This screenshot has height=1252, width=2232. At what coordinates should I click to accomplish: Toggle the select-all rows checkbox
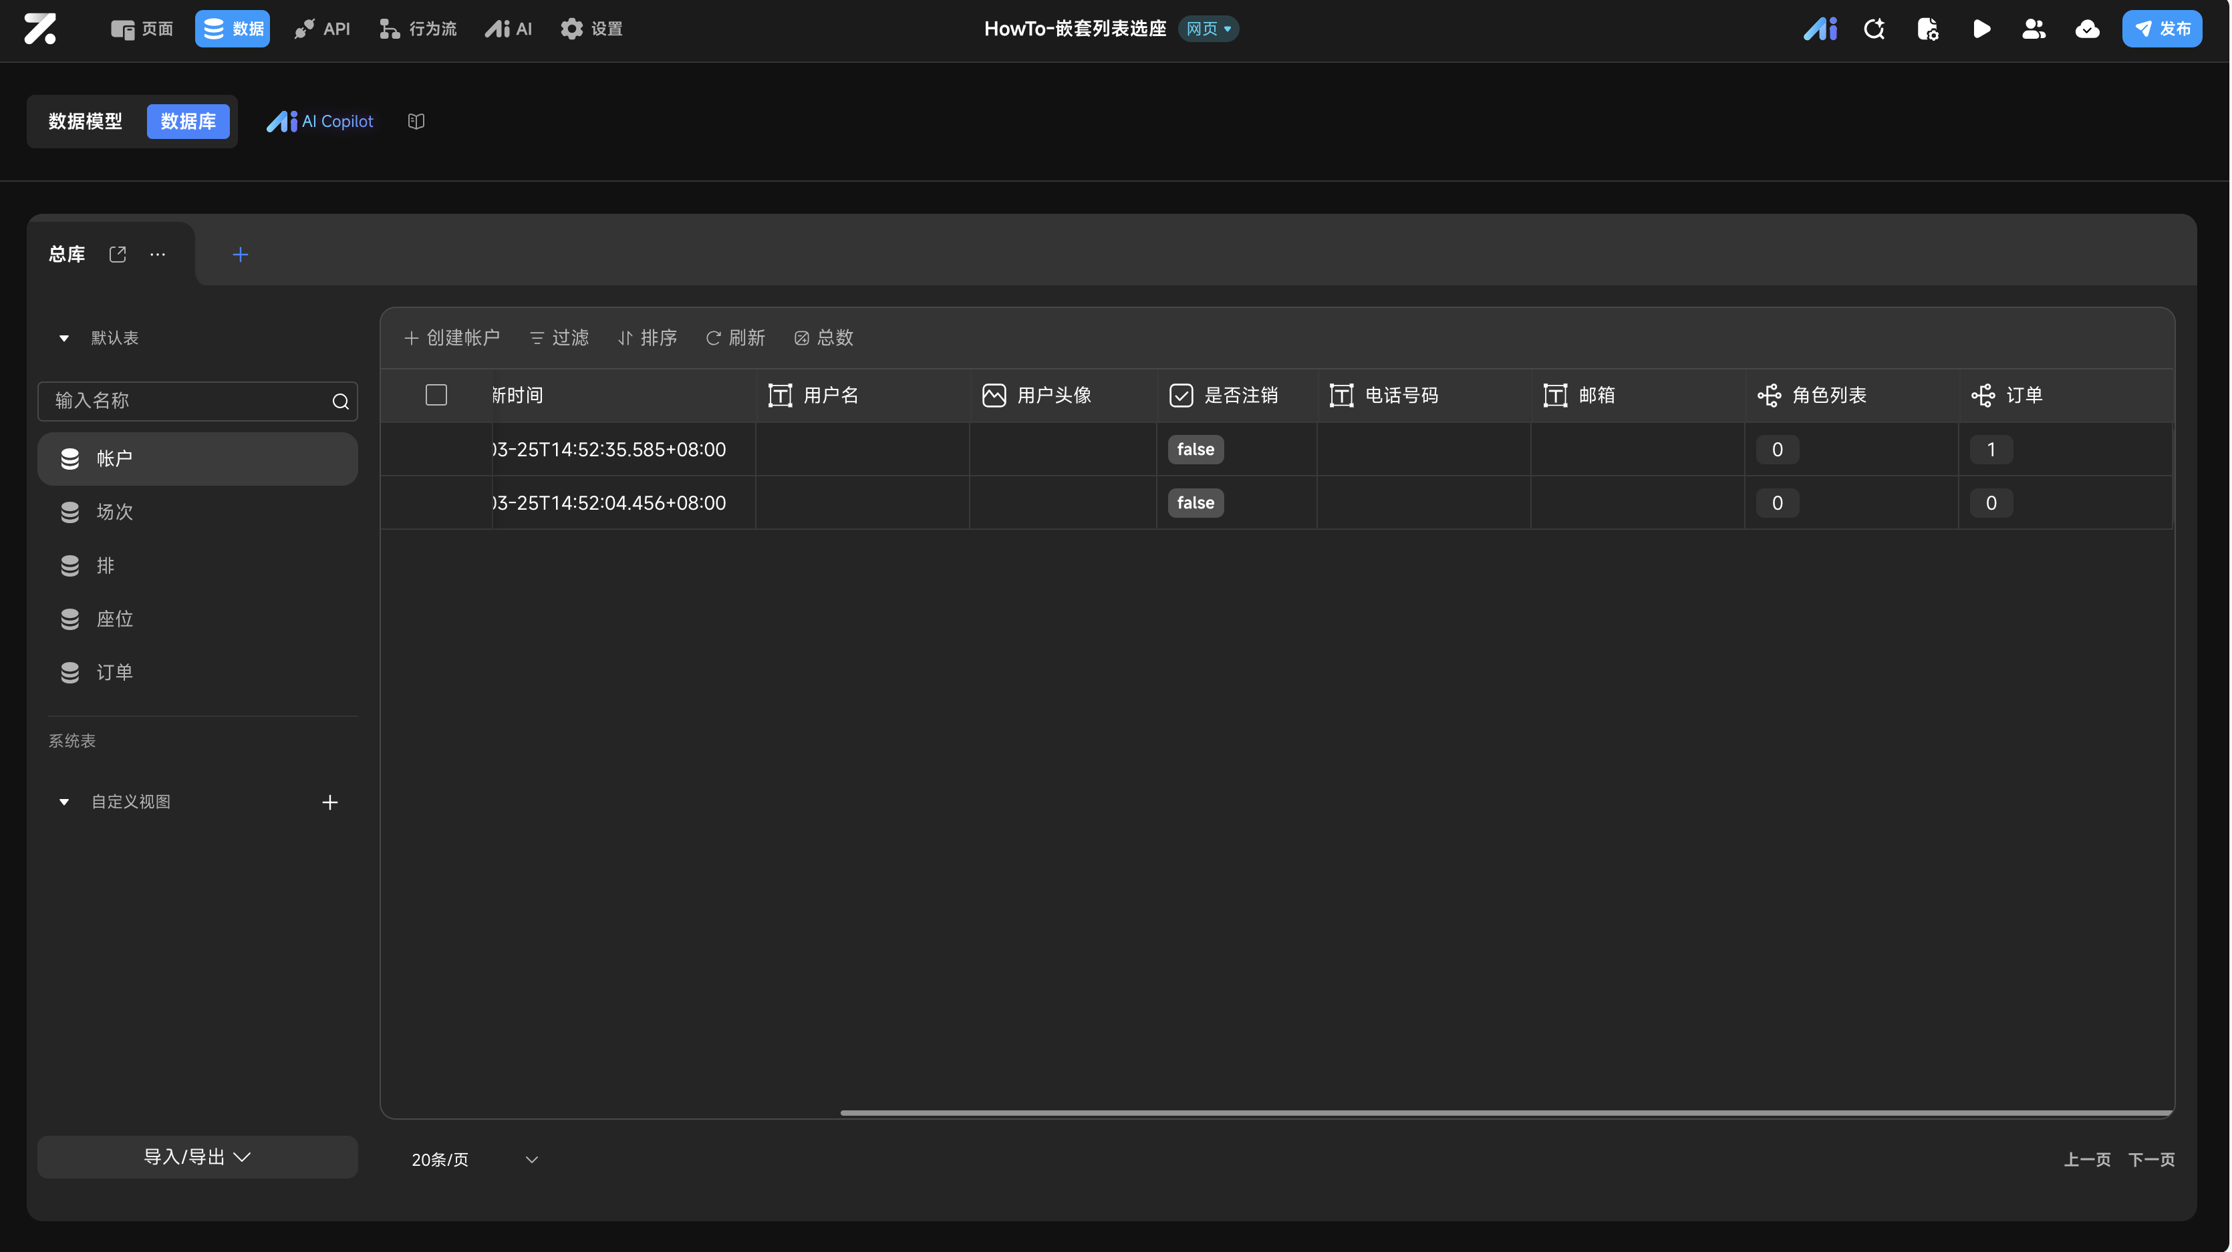pos(436,395)
